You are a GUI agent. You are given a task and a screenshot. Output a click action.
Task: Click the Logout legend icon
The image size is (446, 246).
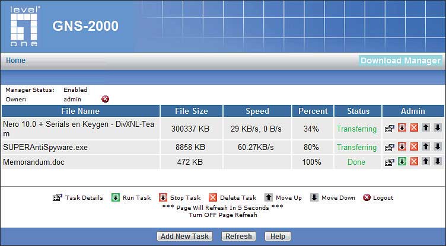367,197
